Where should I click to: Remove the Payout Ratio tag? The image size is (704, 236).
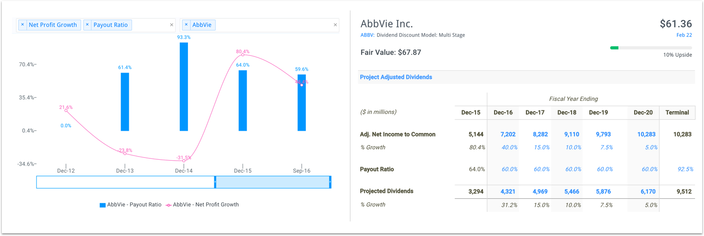[87, 25]
